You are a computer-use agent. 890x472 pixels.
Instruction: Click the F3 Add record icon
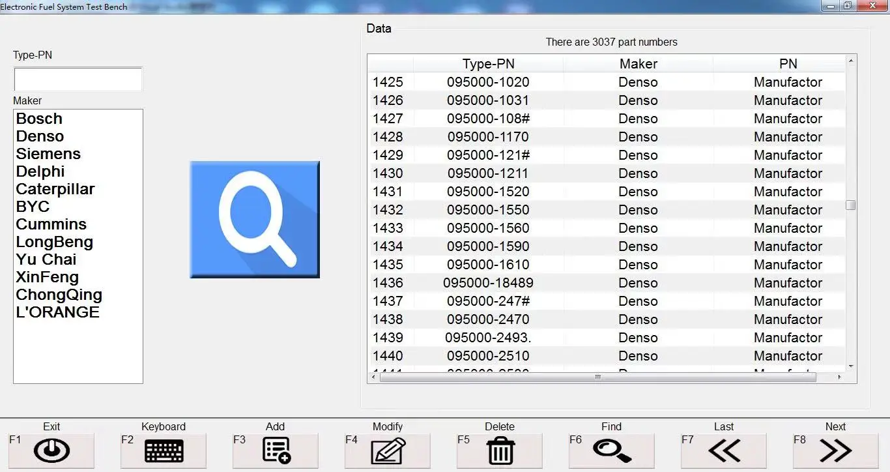(276, 450)
